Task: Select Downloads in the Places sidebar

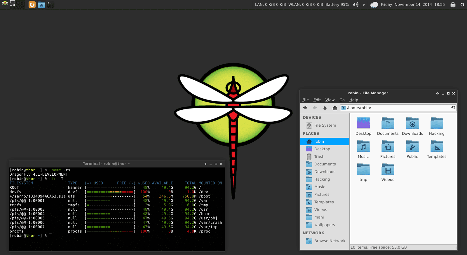Action: tap(325, 172)
